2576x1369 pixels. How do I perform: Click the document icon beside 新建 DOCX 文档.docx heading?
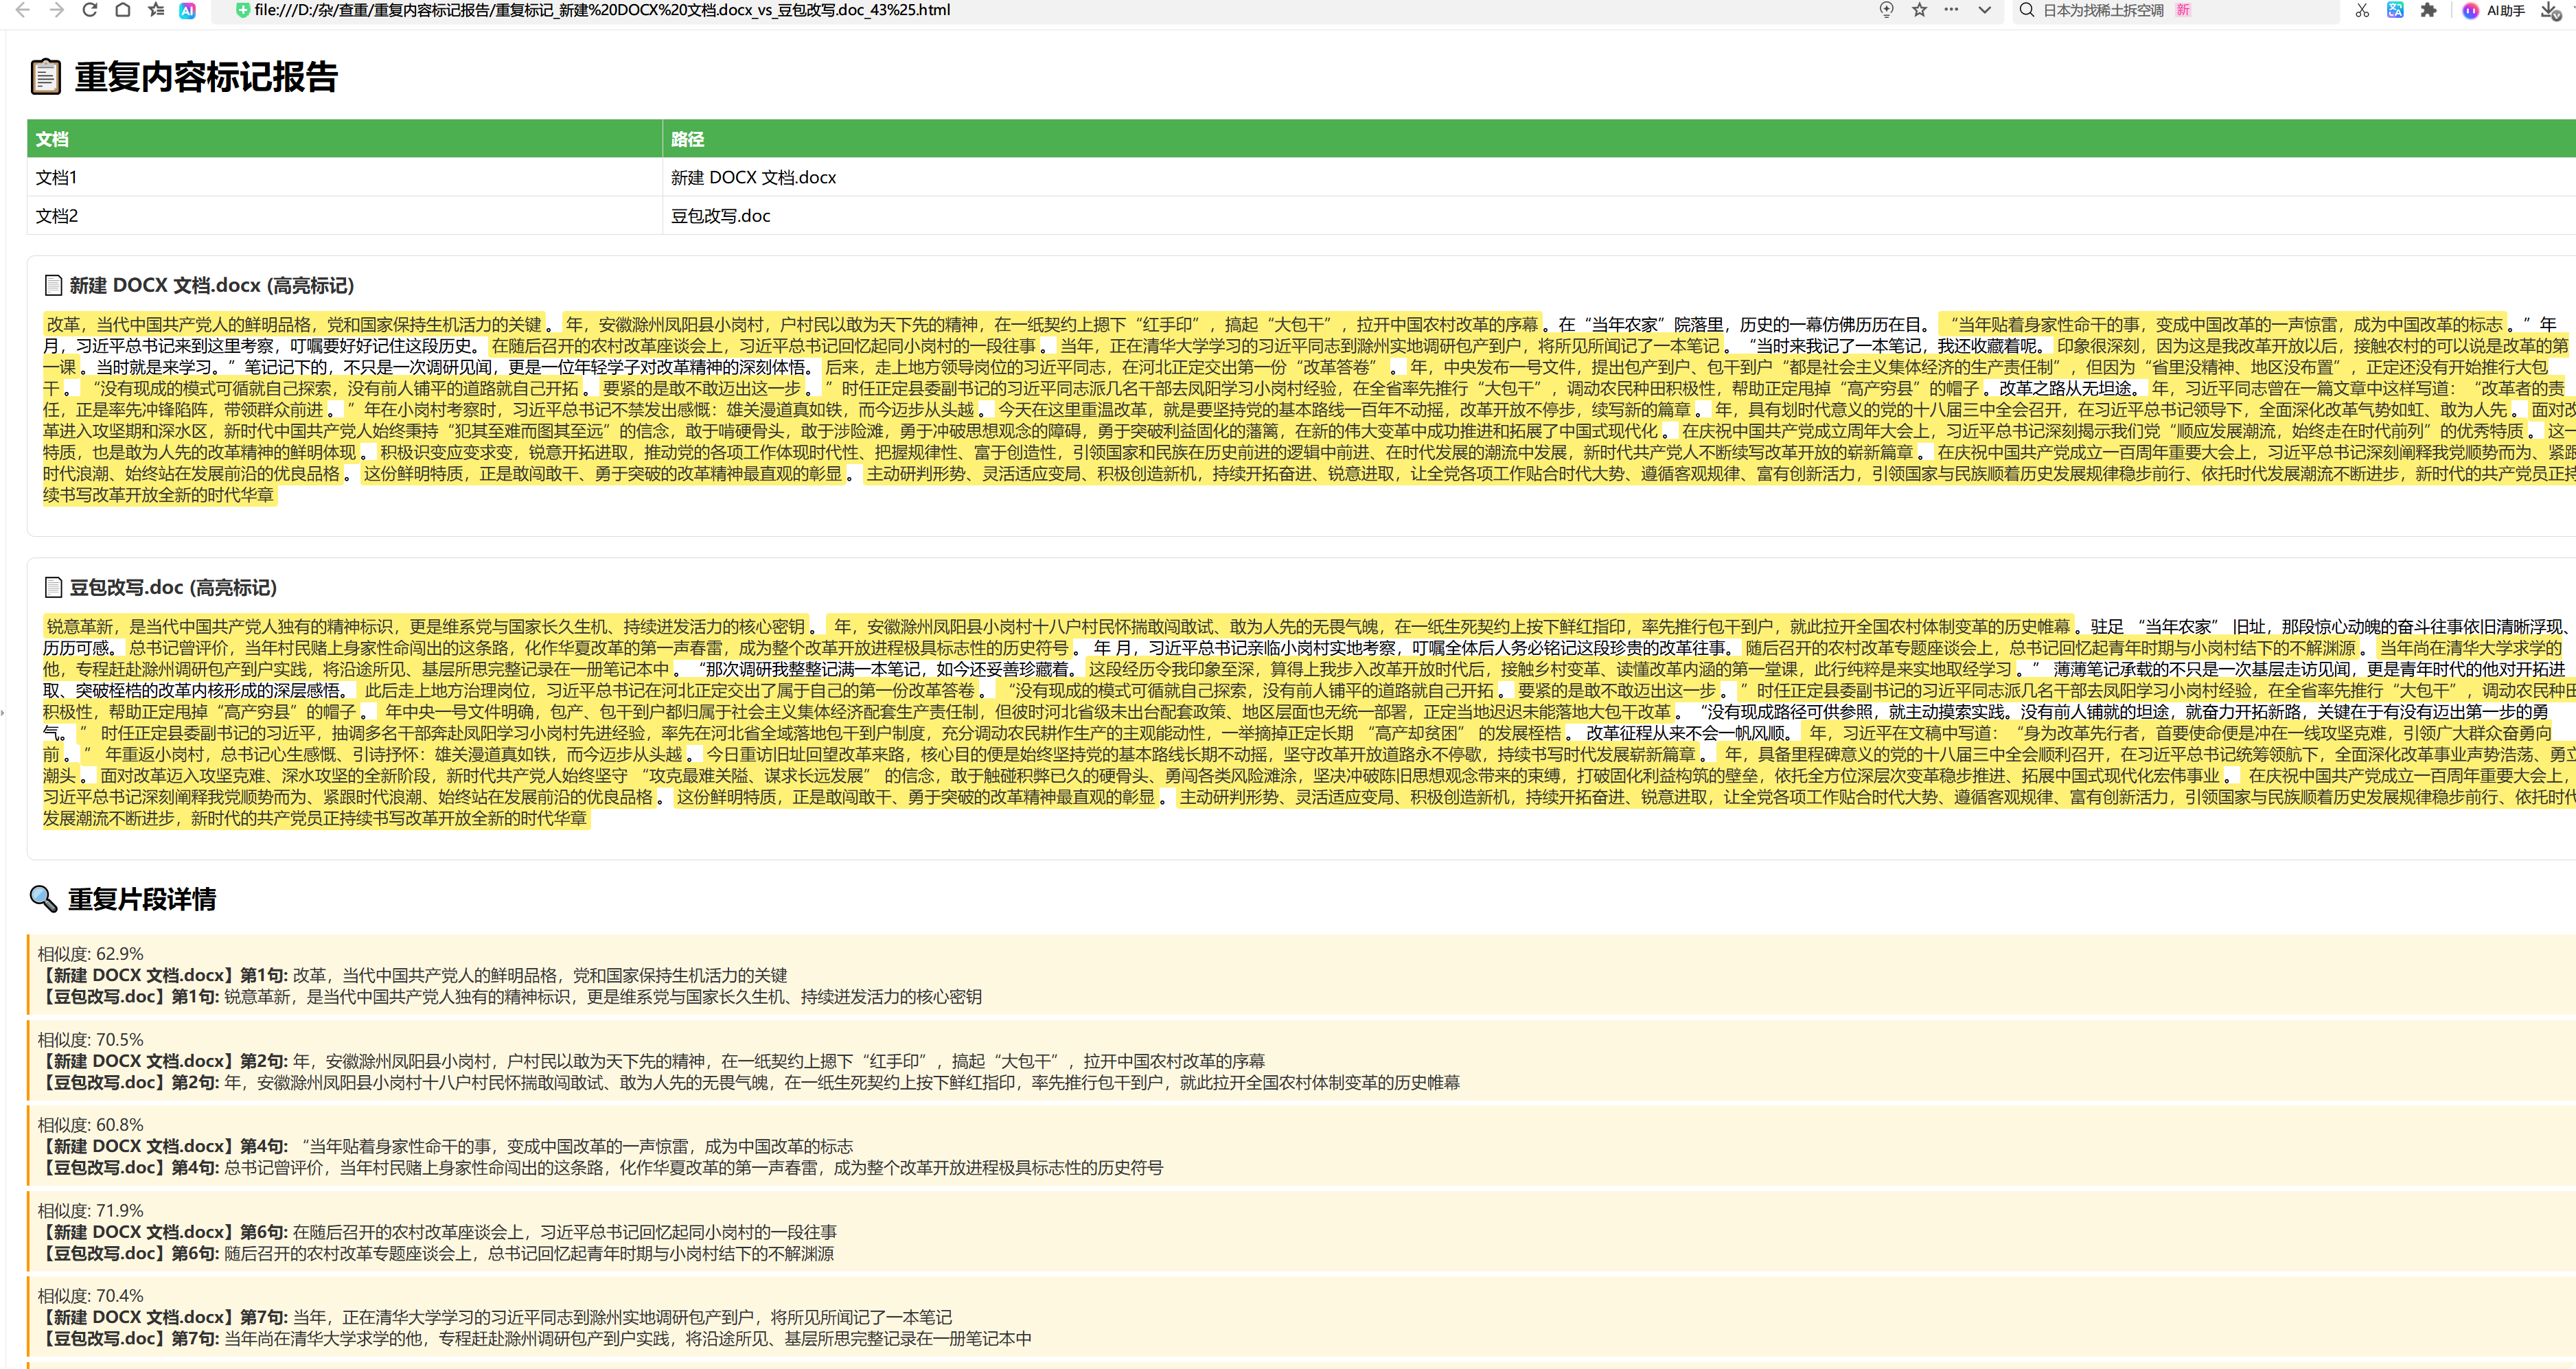(53, 285)
